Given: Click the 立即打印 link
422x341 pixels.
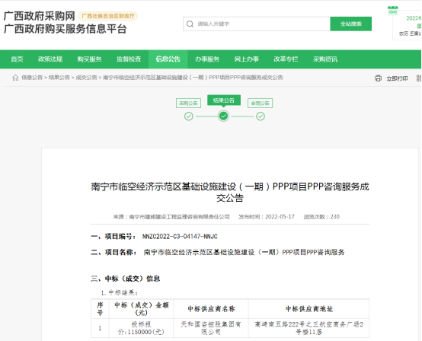Looking at the screenshot, I should point(397,78).
